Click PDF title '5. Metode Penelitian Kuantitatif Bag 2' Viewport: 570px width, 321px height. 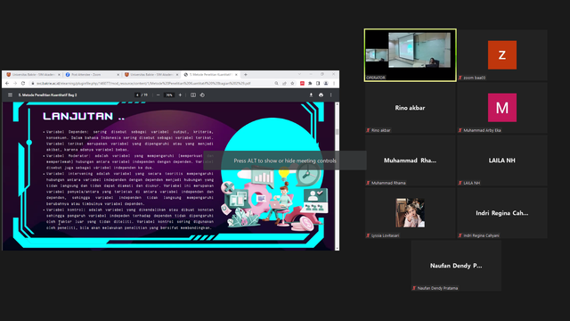tap(47, 95)
